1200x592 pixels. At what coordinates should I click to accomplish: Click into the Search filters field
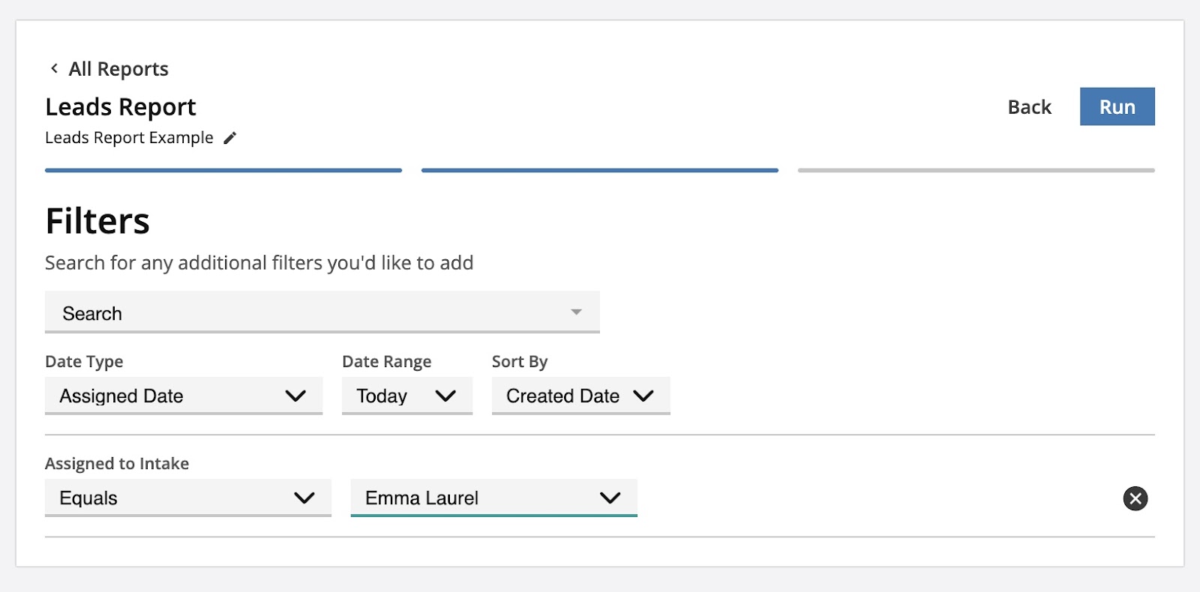pos(307,312)
